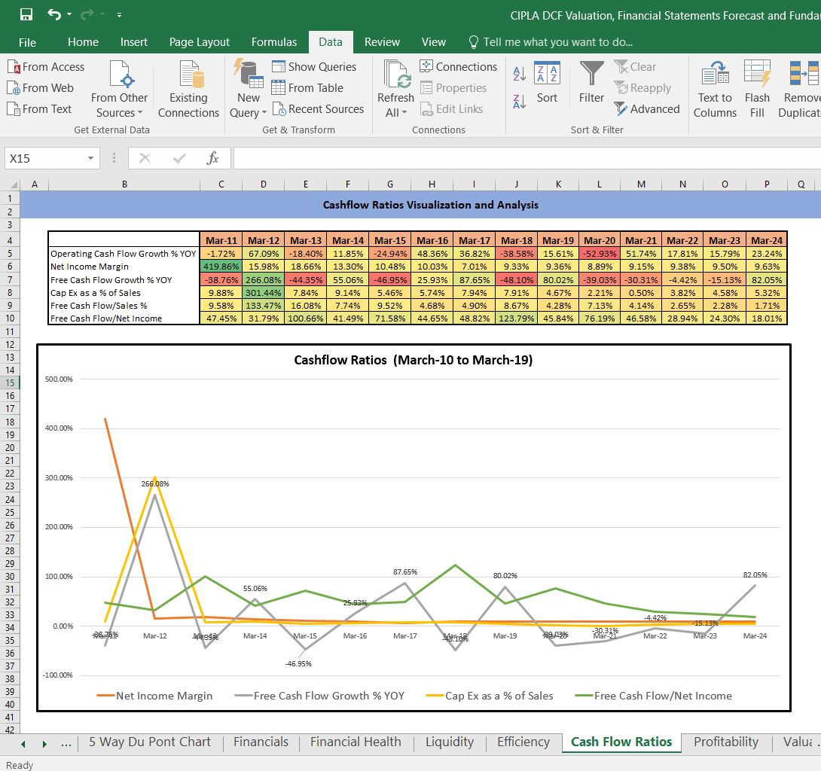Open workbook Connections
Image resolution: width=821 pixels, height=771 pixels.
(x=459, y=67)
